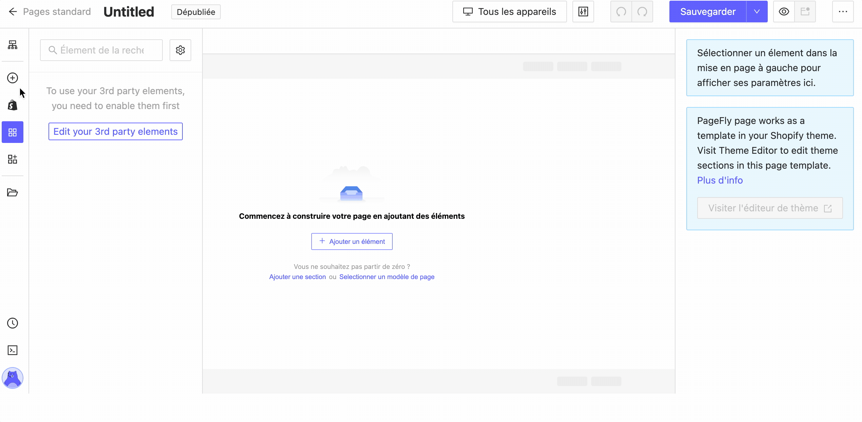Follow the Selectionner un modèle de page link

coord(387,277)
